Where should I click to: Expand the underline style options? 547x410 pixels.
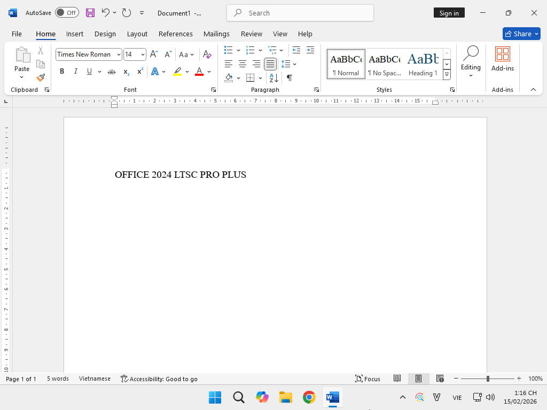coord(99,72)
